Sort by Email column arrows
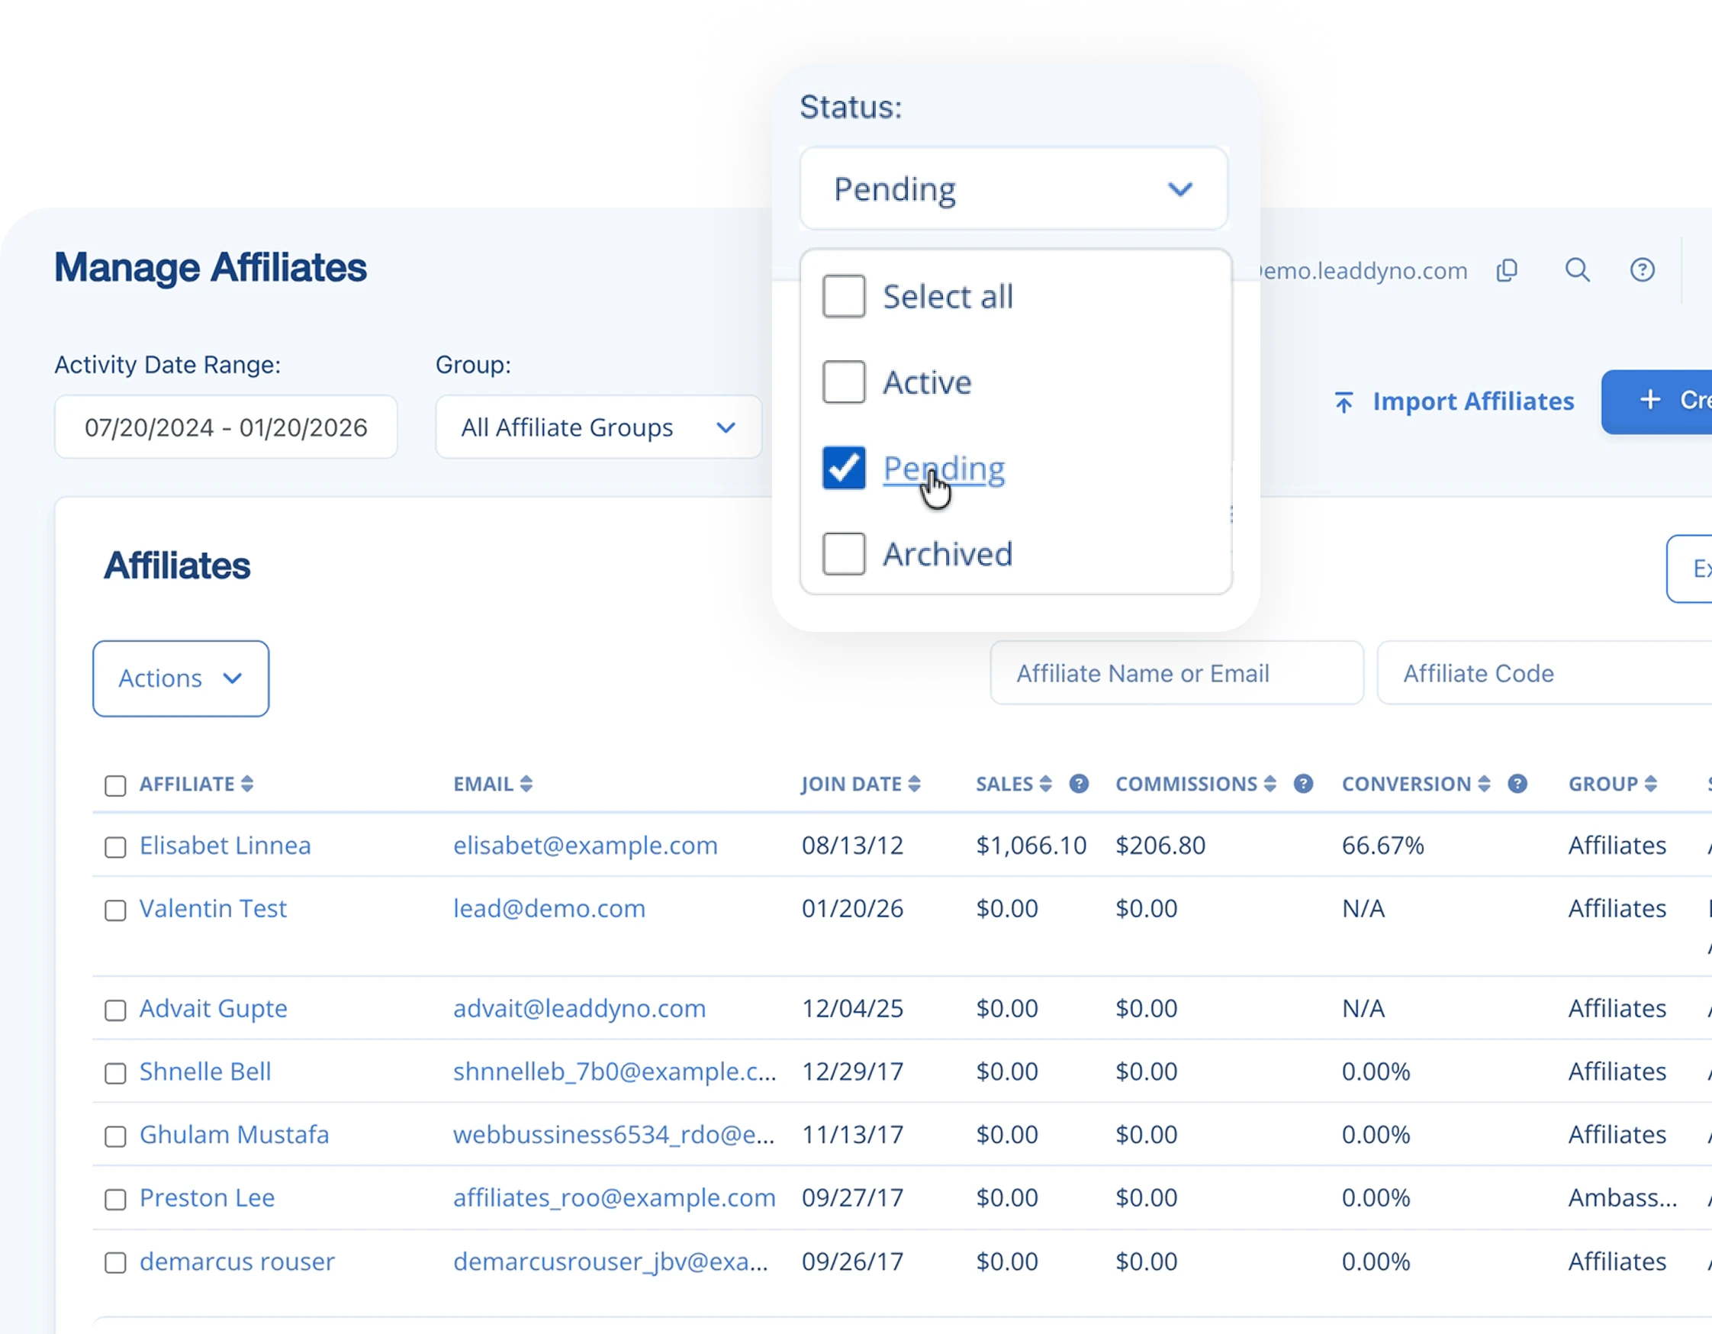The image size is (1712, 1334). tap(526, 785)
